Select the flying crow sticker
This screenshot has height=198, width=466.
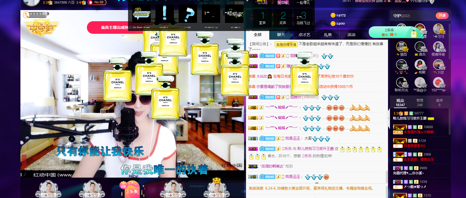(211, 14)
